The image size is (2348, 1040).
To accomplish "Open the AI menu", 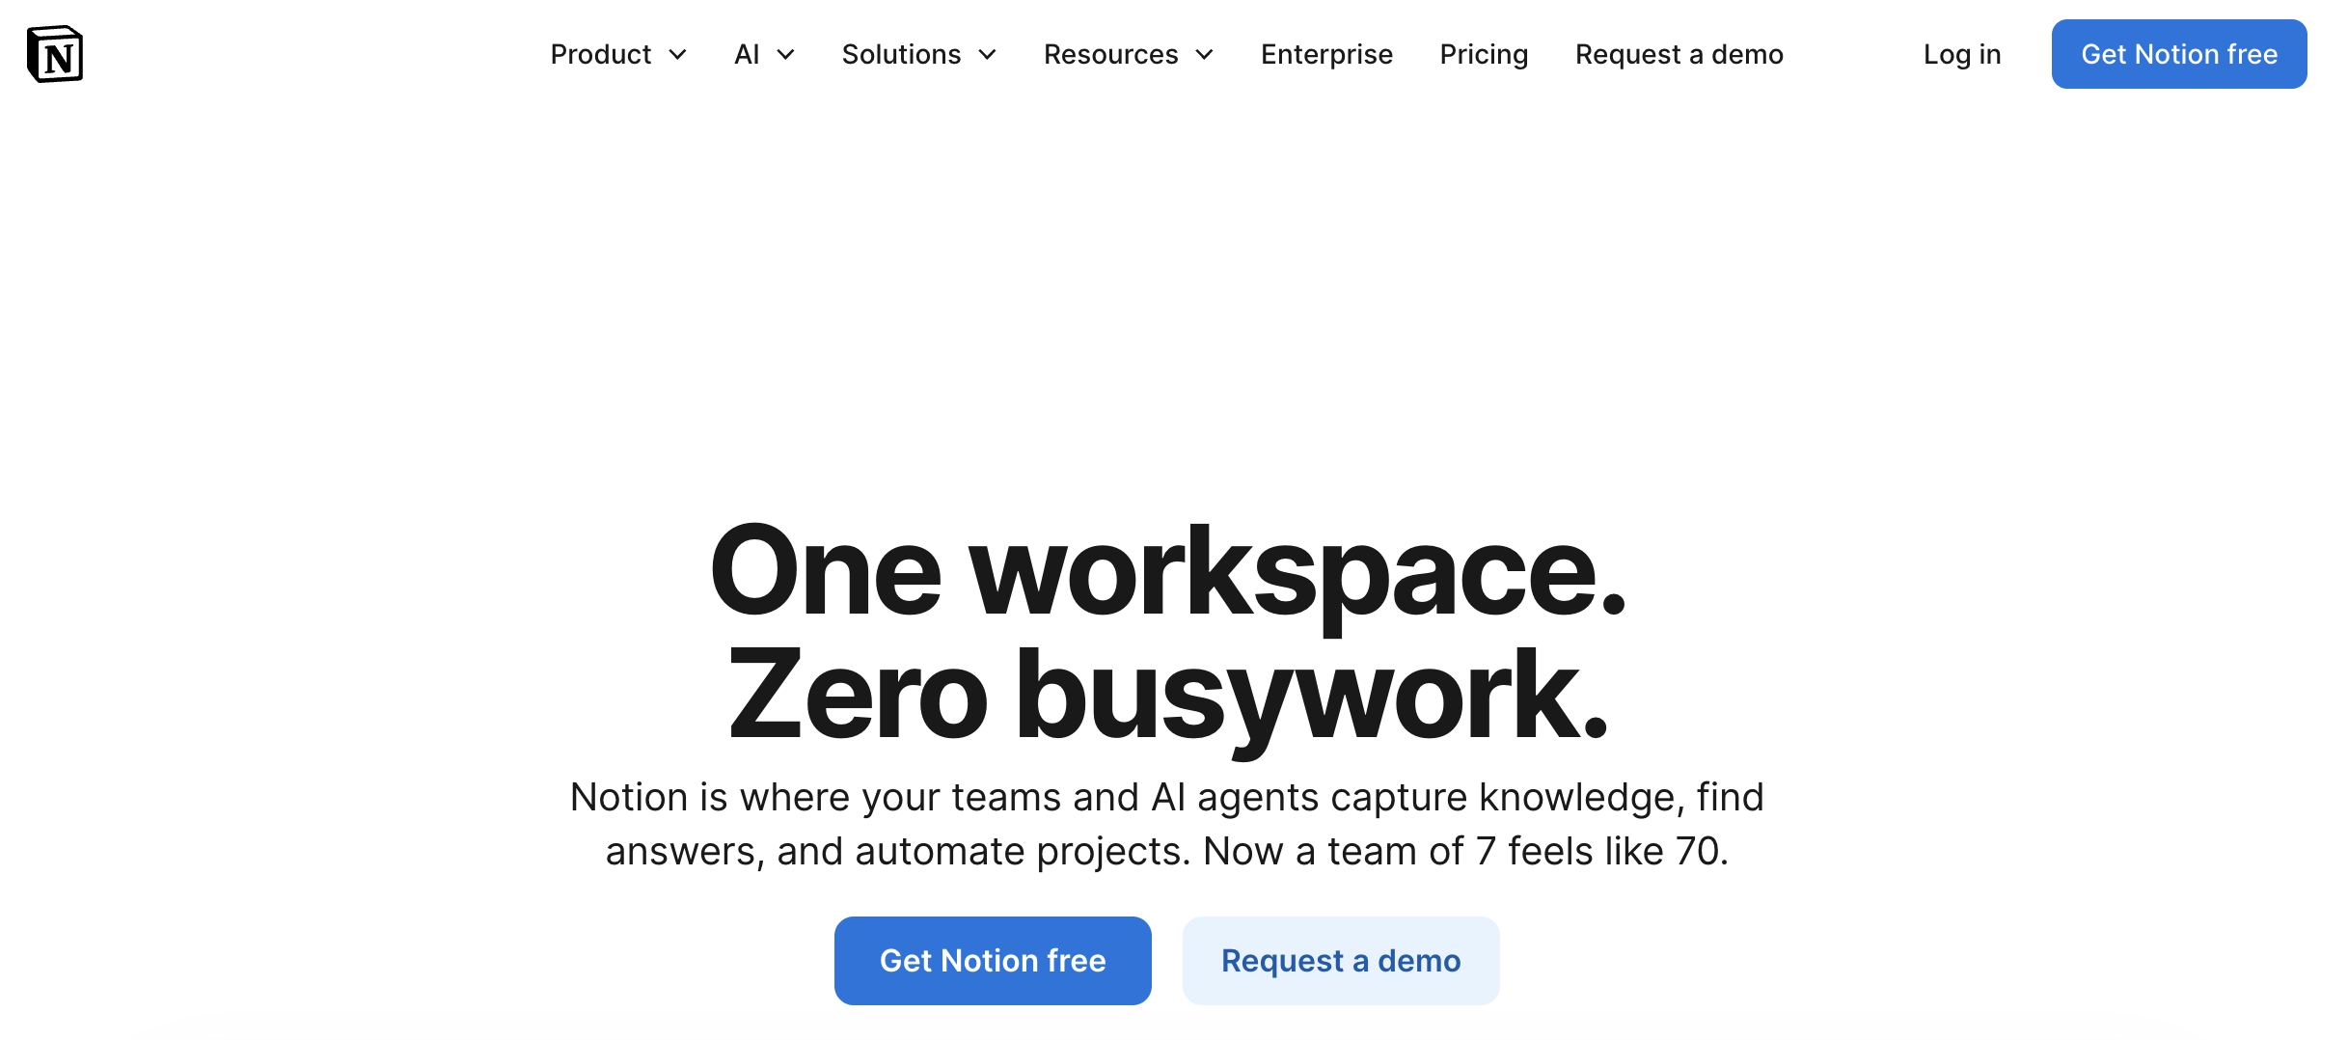I will [x=748, y=54].
